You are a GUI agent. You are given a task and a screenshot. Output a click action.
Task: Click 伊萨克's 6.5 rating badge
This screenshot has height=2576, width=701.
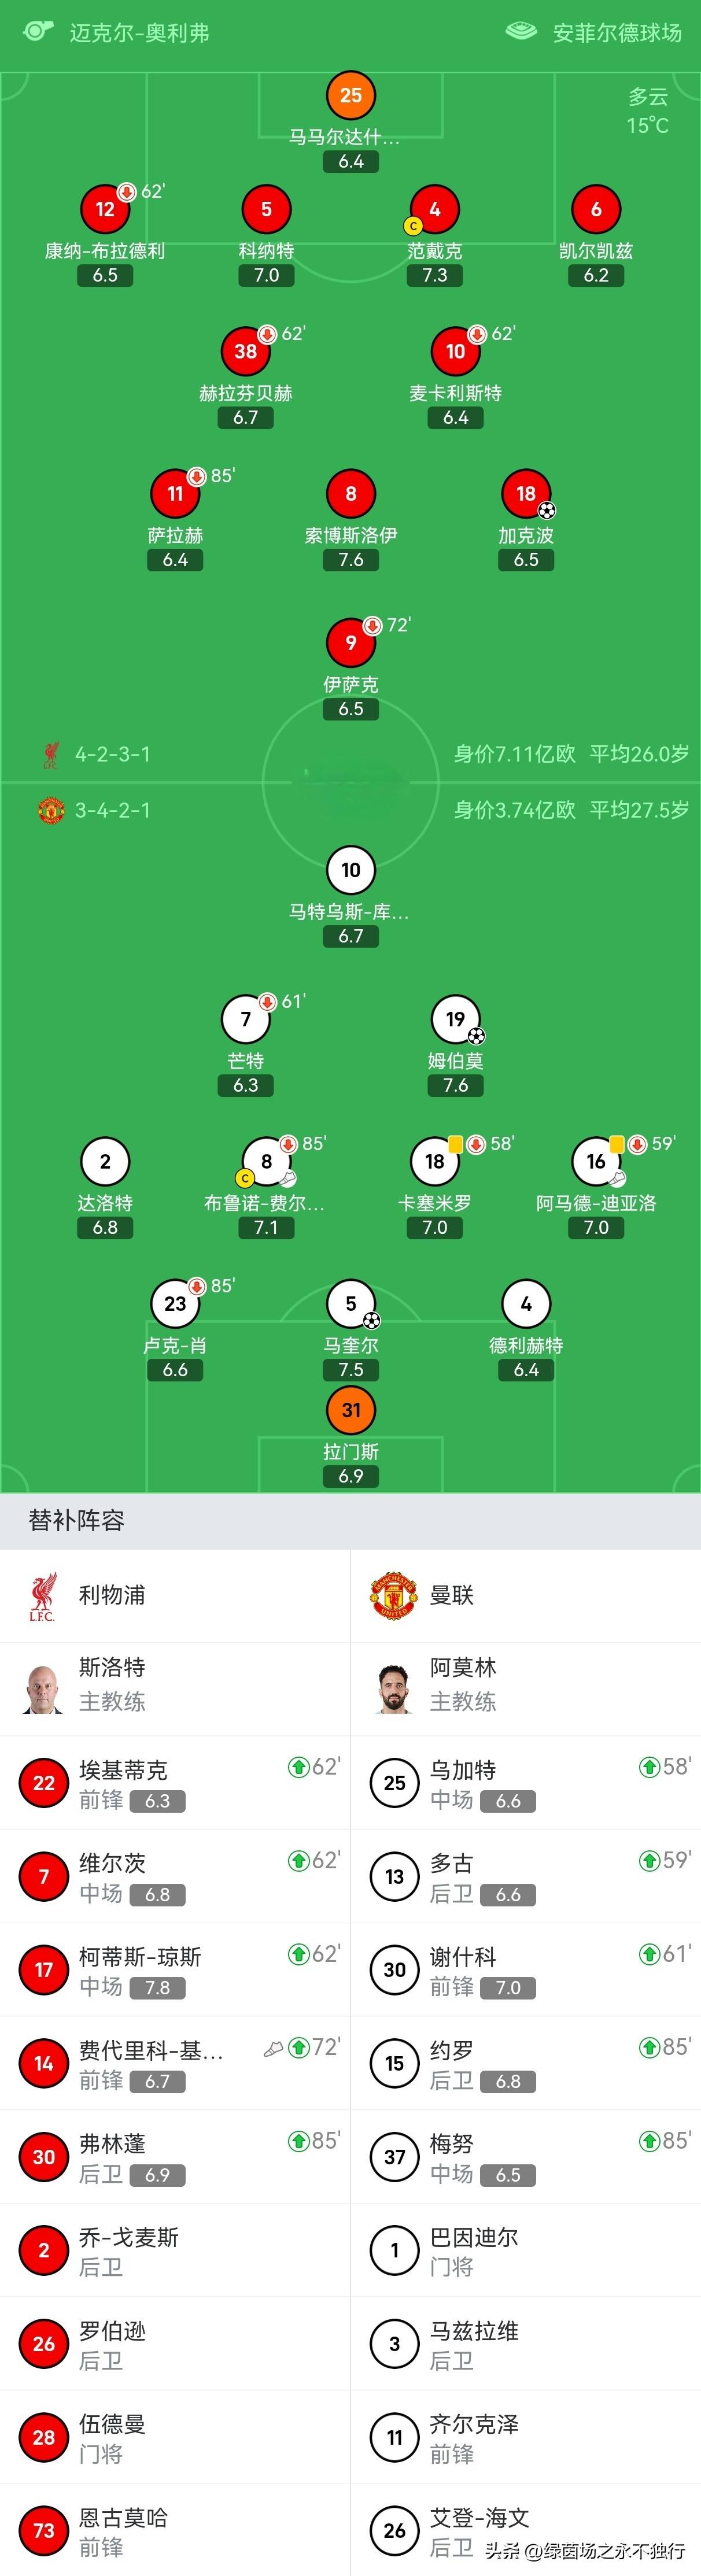coord(351,709)
